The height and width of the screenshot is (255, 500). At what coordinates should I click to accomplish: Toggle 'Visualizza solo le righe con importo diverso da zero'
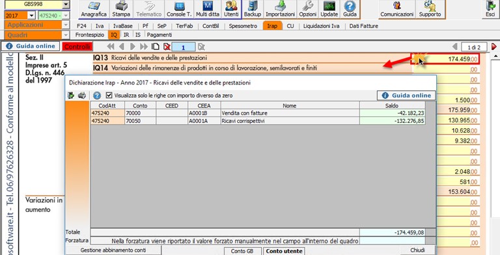109,96
